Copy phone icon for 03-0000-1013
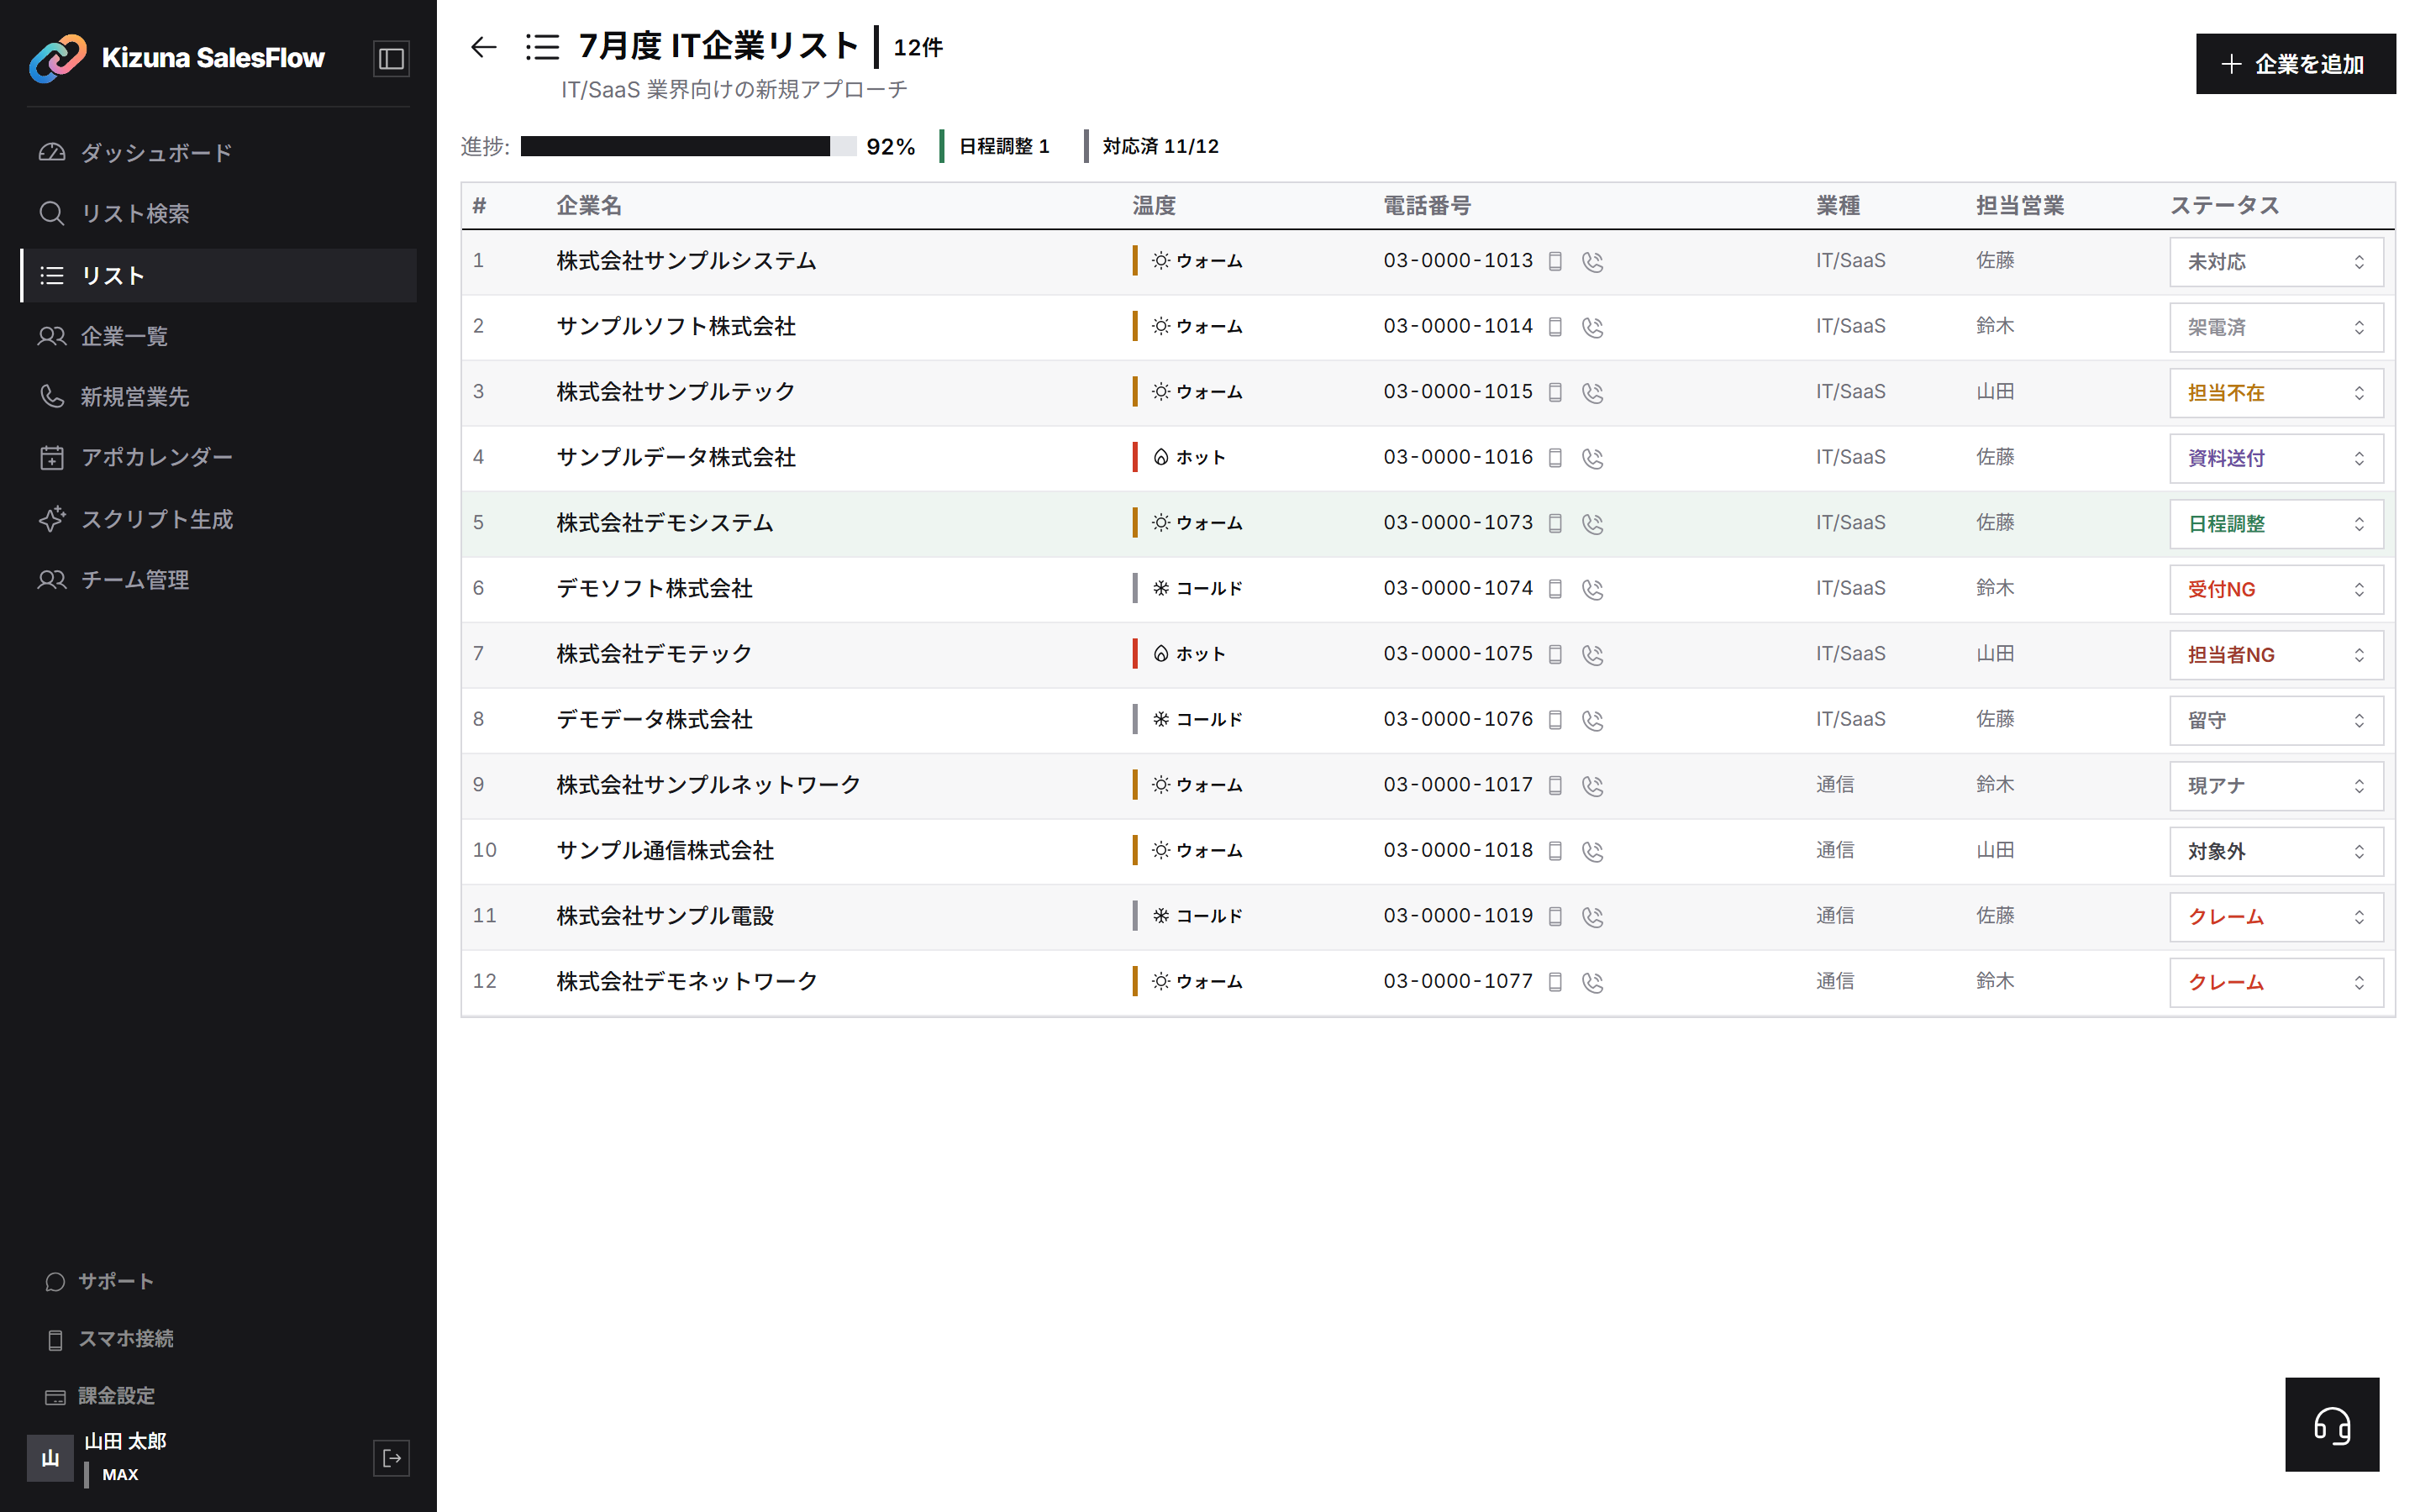 coord(1555,261)
